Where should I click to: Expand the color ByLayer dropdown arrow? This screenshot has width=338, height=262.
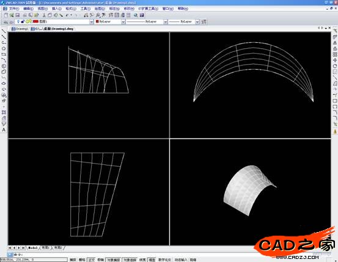[123, 22]
